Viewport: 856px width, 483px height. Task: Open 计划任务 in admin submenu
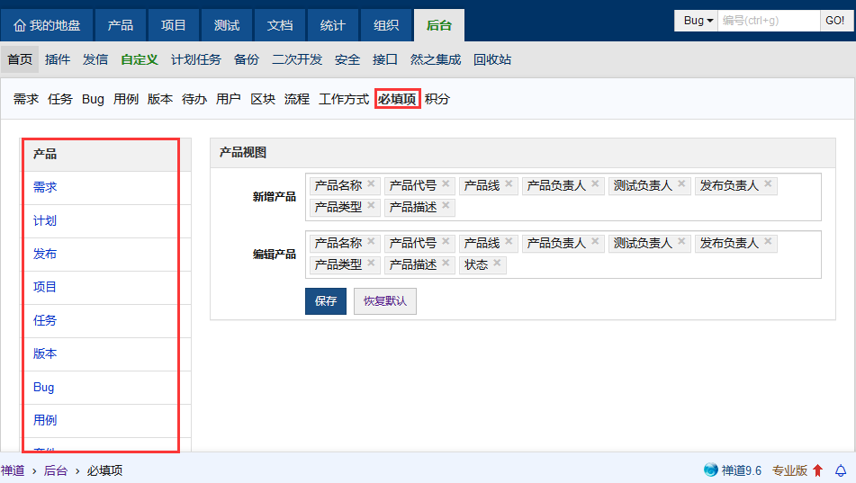coord(196,59)
